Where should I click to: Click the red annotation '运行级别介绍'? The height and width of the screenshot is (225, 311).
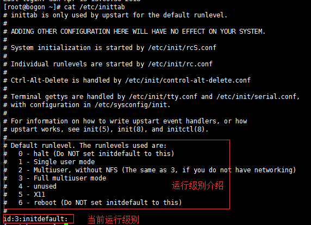[x=197, y=186]
